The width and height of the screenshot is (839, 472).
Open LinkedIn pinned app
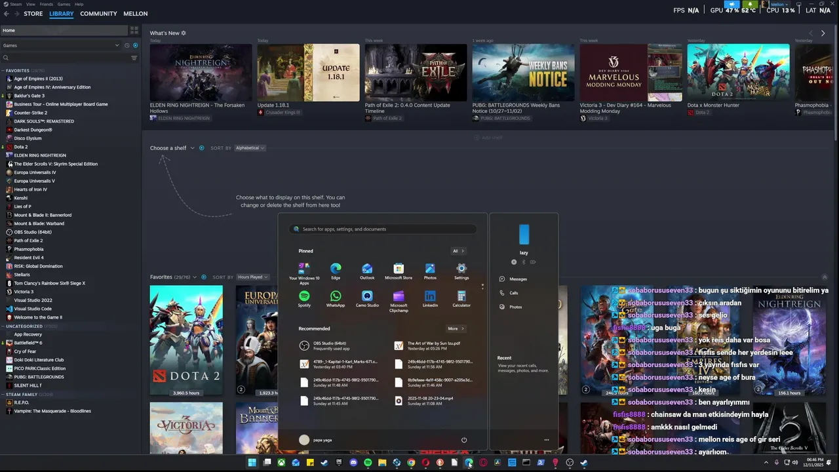click(x=430, y=299)
